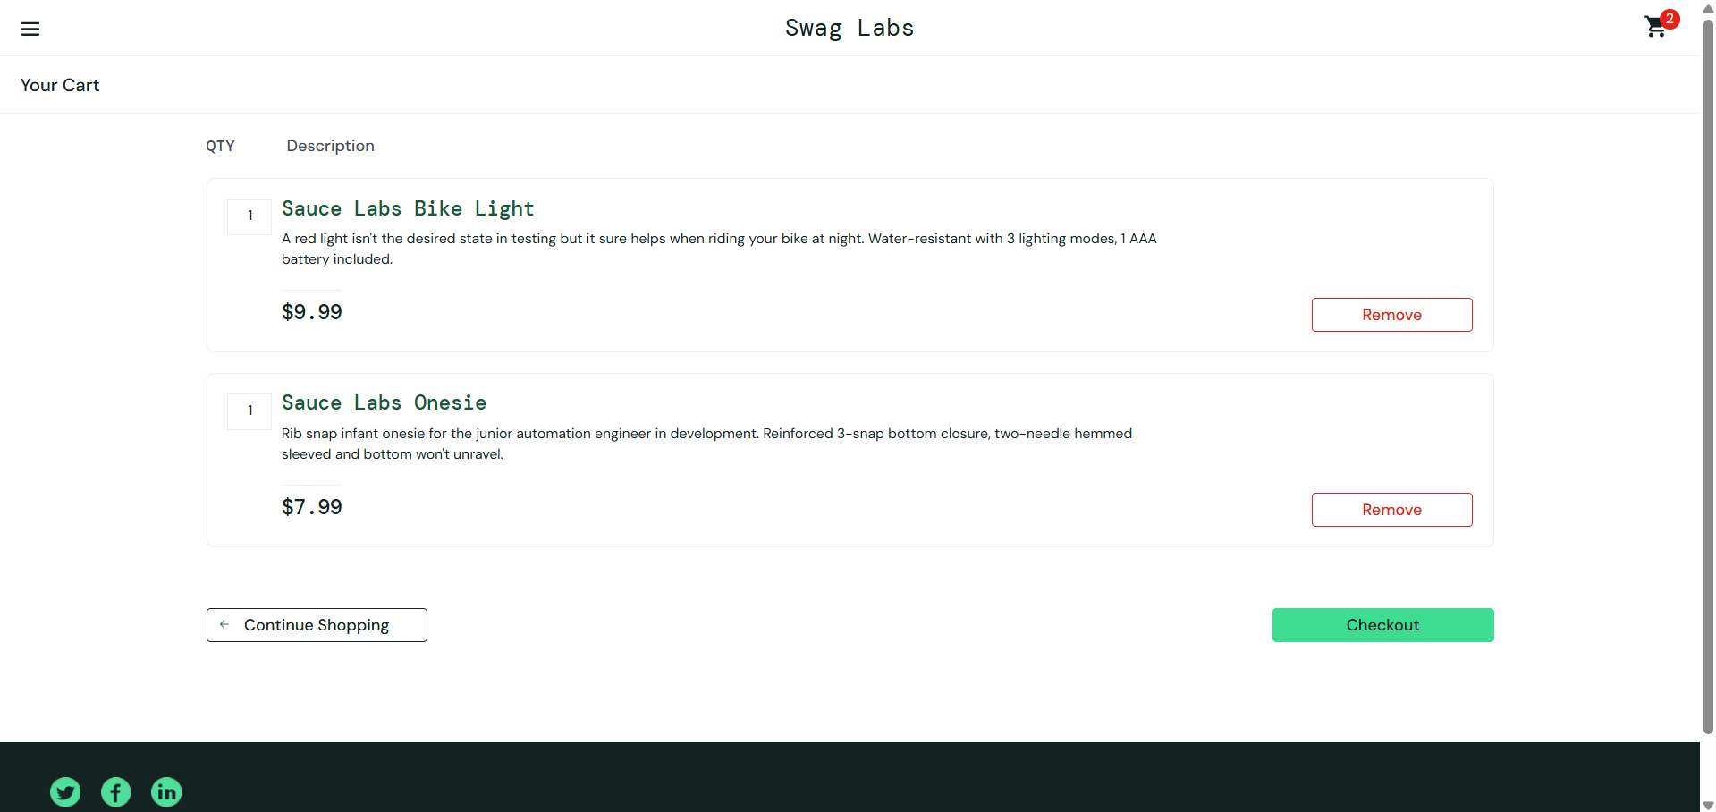Image resolution: width=1716 pixels, height=812 pixels.
Task: Remove Sauce Labs Bike Light from cart
Action: [x=1391, y=315]
